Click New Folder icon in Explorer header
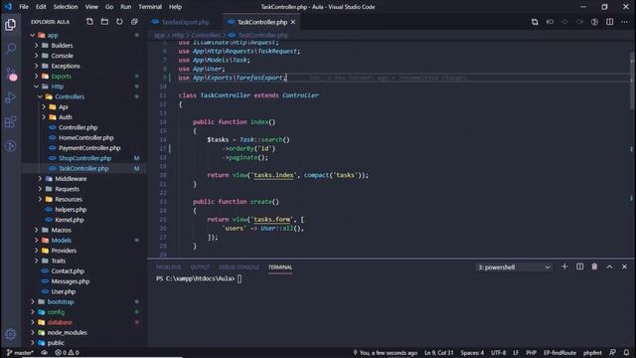 click(x=104, y=22)
